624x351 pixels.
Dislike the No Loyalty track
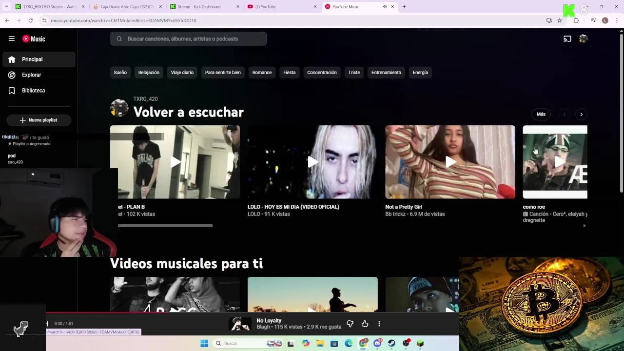coord(350,324)
